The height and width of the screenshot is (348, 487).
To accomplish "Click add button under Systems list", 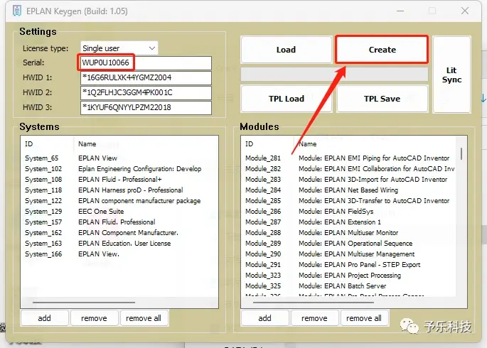I will click(44, 318).
